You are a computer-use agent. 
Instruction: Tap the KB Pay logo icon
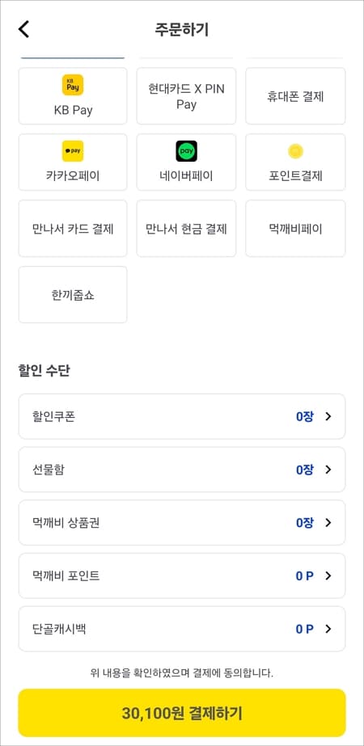point(73,85)
